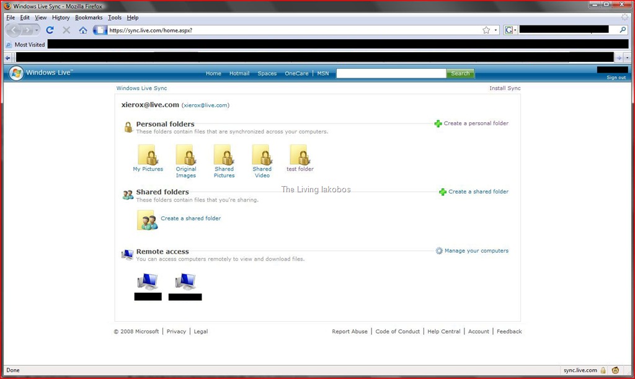Click the Most Visited bookmarks icon
The width and height of the screenshot is (635, 379).
[9, 45]
